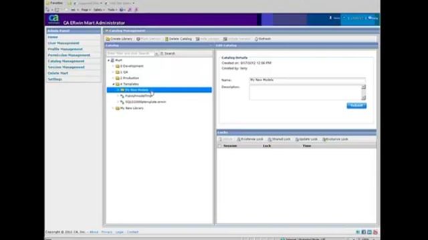The image size is (428, 240).
Task: Open Permission Management in the Admin Panel
Action: (x=69, y=55)
